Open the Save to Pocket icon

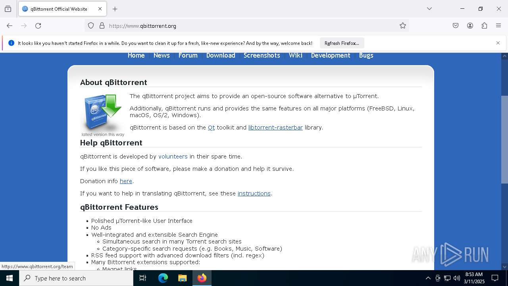[x=456, y=26]
